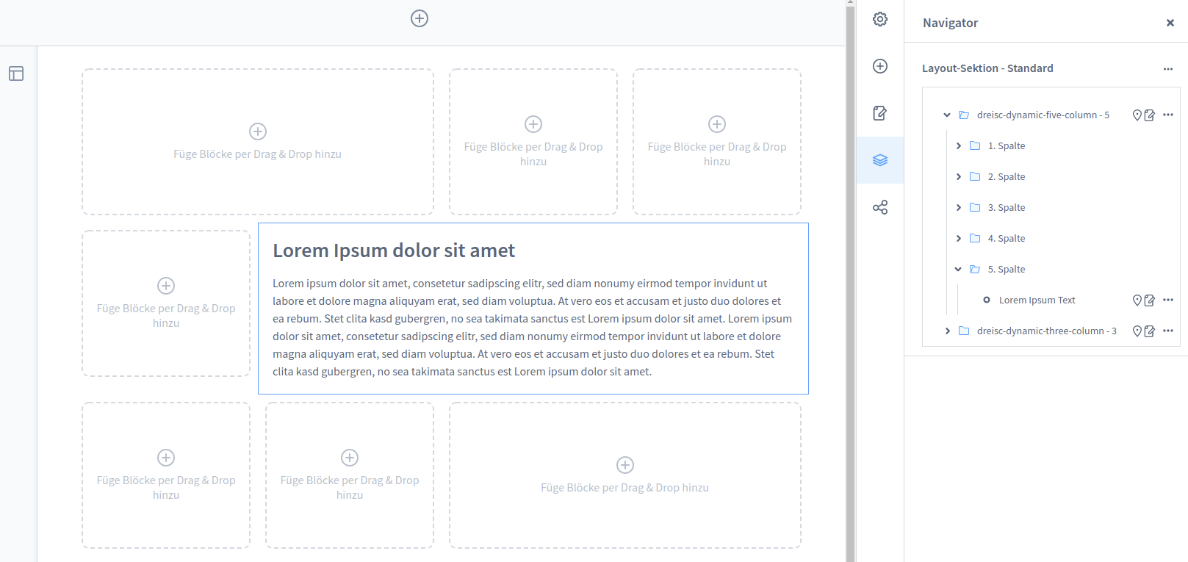Open the page settings gear icon
Image resolution: width=1188 pixels, height=562 pixels.
880,19
